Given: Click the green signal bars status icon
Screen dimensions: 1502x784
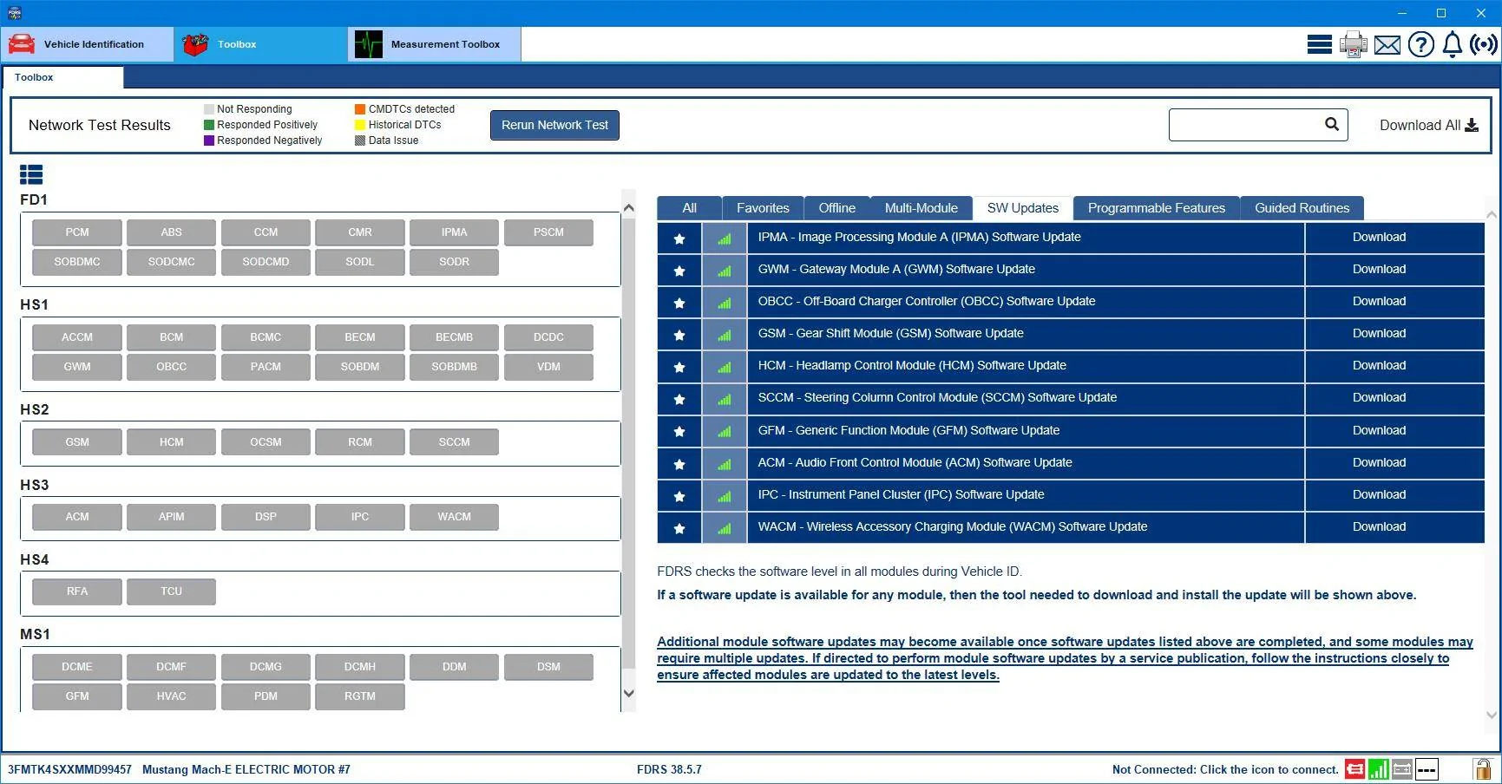Looking at the screenshot, I should point(1378,768).
